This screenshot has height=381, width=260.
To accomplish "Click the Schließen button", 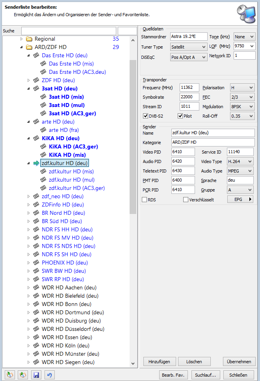I will pyautogui.click(x=238, y=375).
